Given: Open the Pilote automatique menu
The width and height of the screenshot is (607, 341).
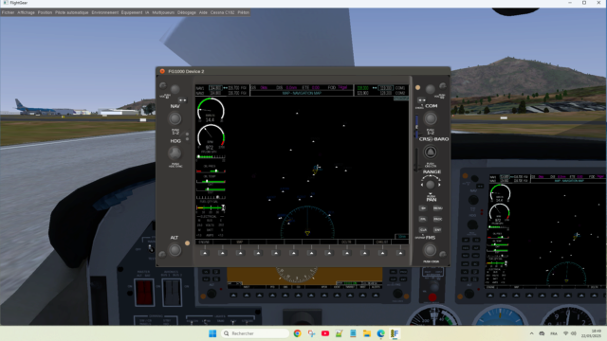Looking at the screenshot, I should pos(72,12).
